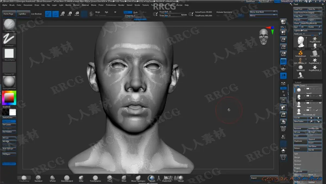Click the Duplicate subtool button
Screen dimensions: 326x184
click(x=300, y=141)
